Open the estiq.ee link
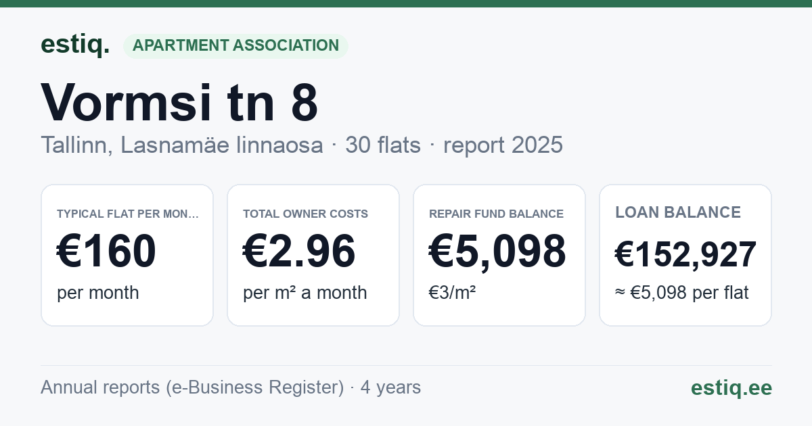 pyautogui.click(x=731, y=387)
